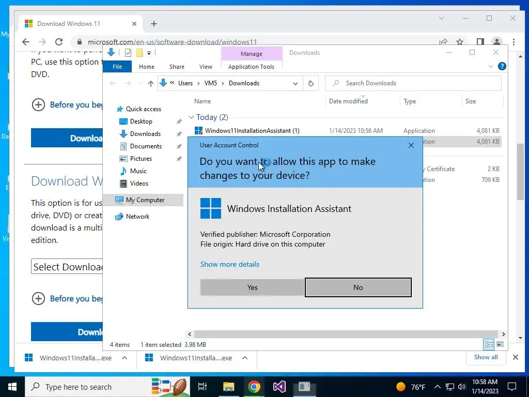This screenshot has width=529, height=397.
Task: Bookmark this page with star icon
Action: point(459,42)
